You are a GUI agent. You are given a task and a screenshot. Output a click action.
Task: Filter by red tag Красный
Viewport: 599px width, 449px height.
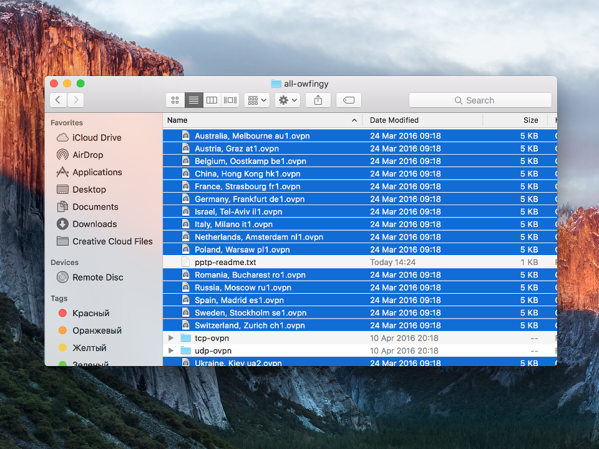pyautogui.click(x=84, y=313)
